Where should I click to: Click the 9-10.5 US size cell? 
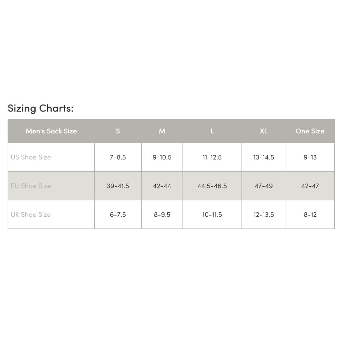(162, 157)
